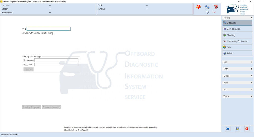Viewport: 254px width, 137px height.
Task: Click the red exit application icon
Action: click(247, 129)
